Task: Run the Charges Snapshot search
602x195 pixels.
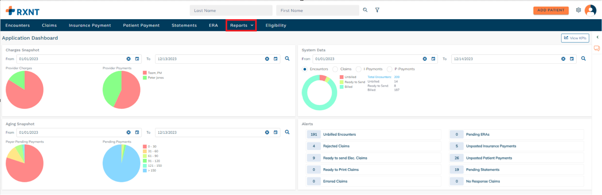Action: [287, 59]
